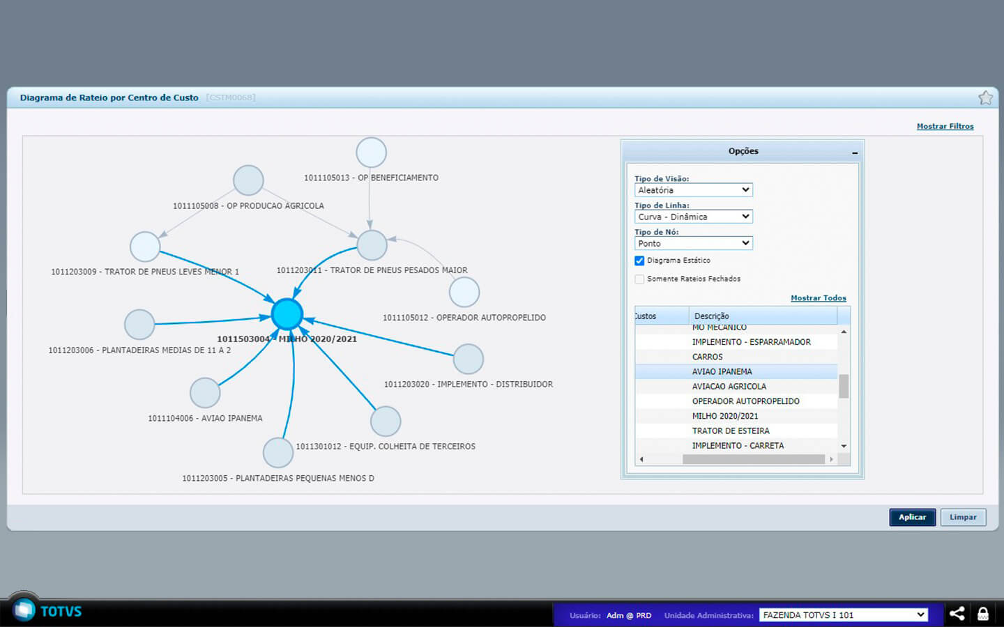Screen dimensions: 1004x627
Task: Uncheck the Diagrama Estático checkbox
Action: point(639,261)
